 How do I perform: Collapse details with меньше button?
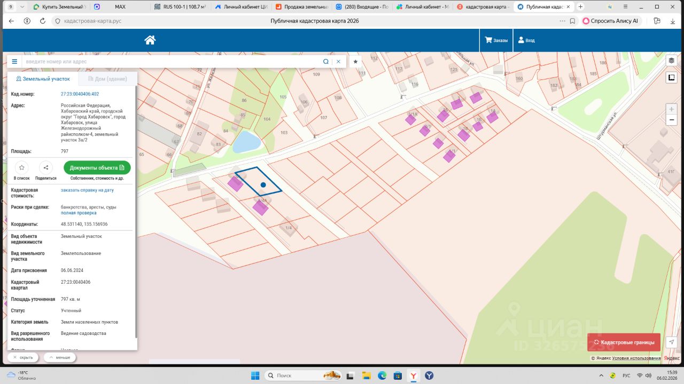[59, 357]
